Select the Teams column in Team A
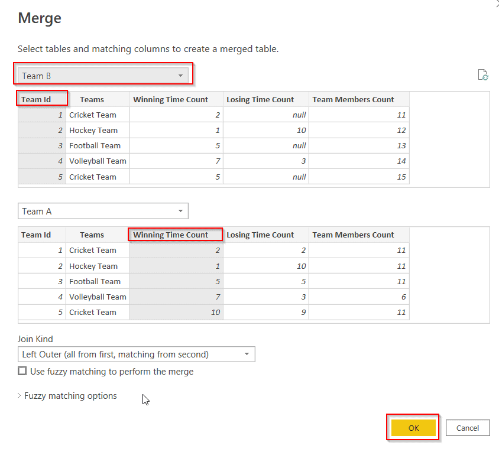Image resolution: width=499 pixels, height=452 pixels. (92, 235)
